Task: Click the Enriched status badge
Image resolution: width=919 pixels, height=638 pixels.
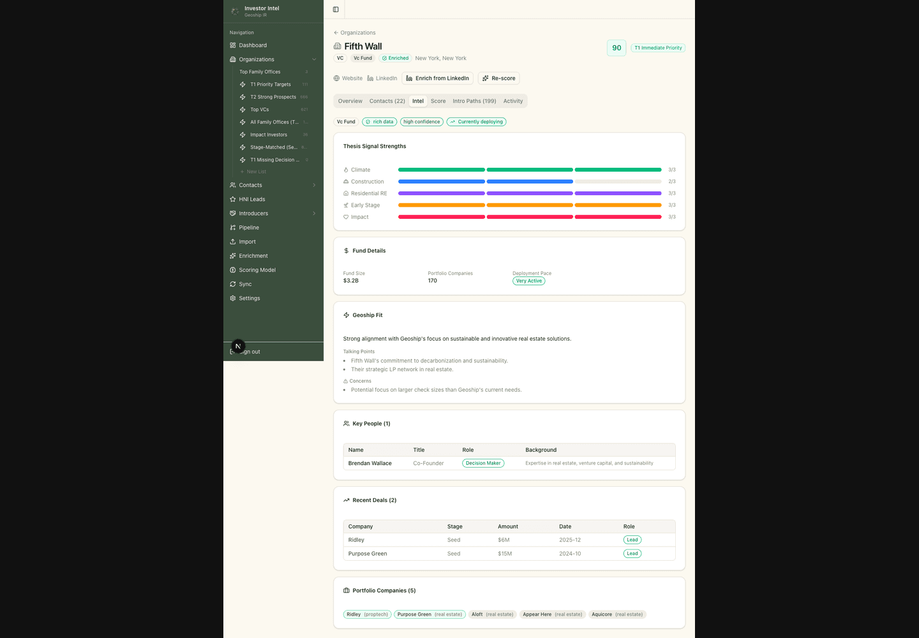Action: click(x=395, y=58)
